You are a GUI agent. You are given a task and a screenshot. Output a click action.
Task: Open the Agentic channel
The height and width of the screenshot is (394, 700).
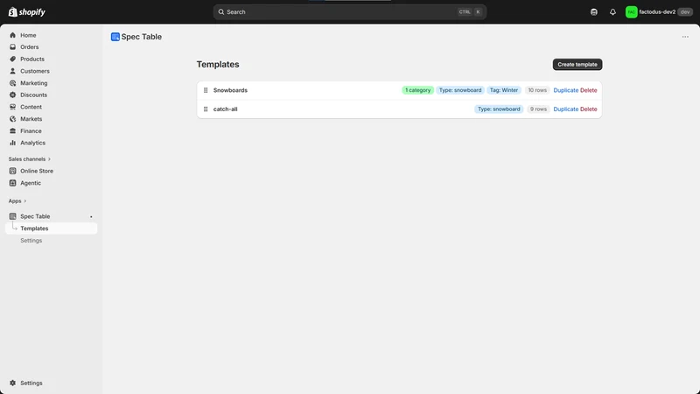click(x=31, y=183)
